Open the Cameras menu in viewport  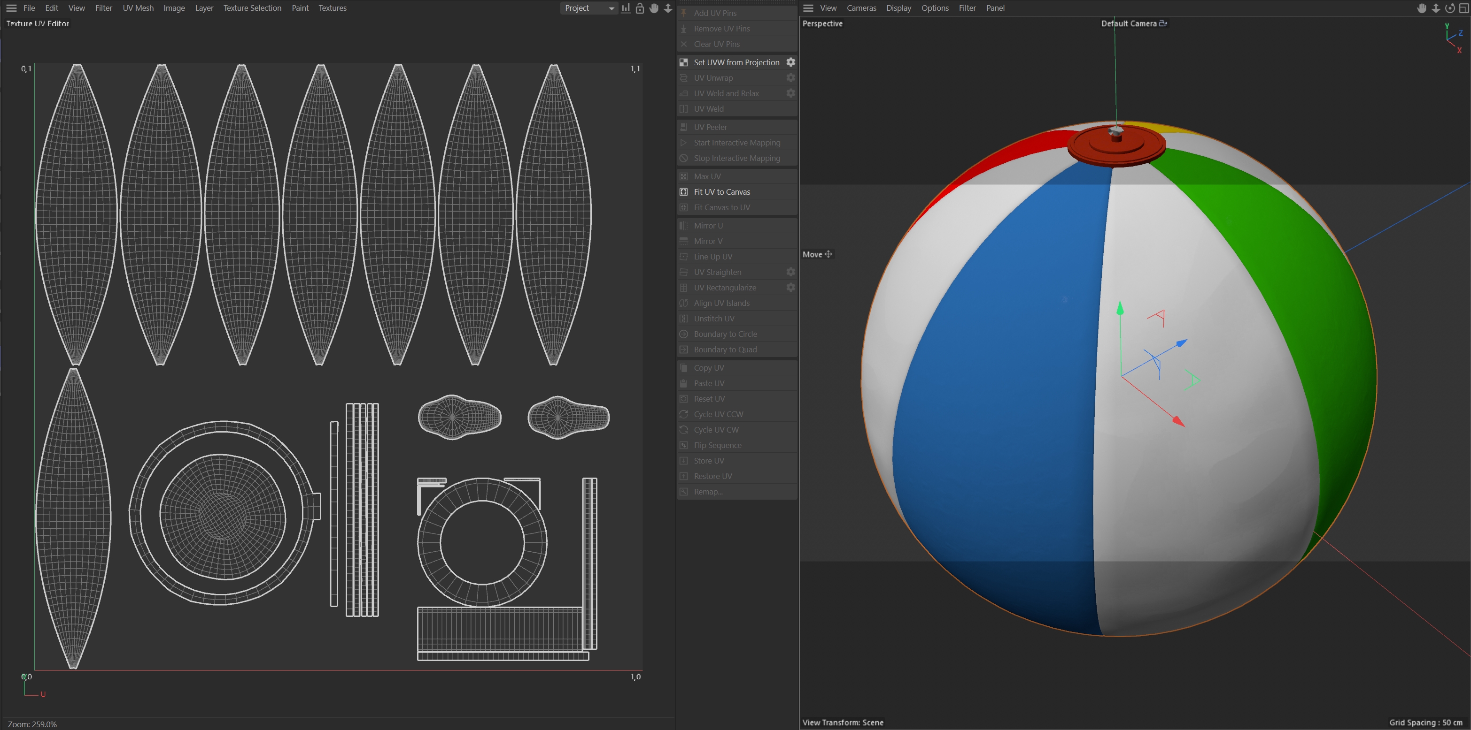tap(861, 8)
